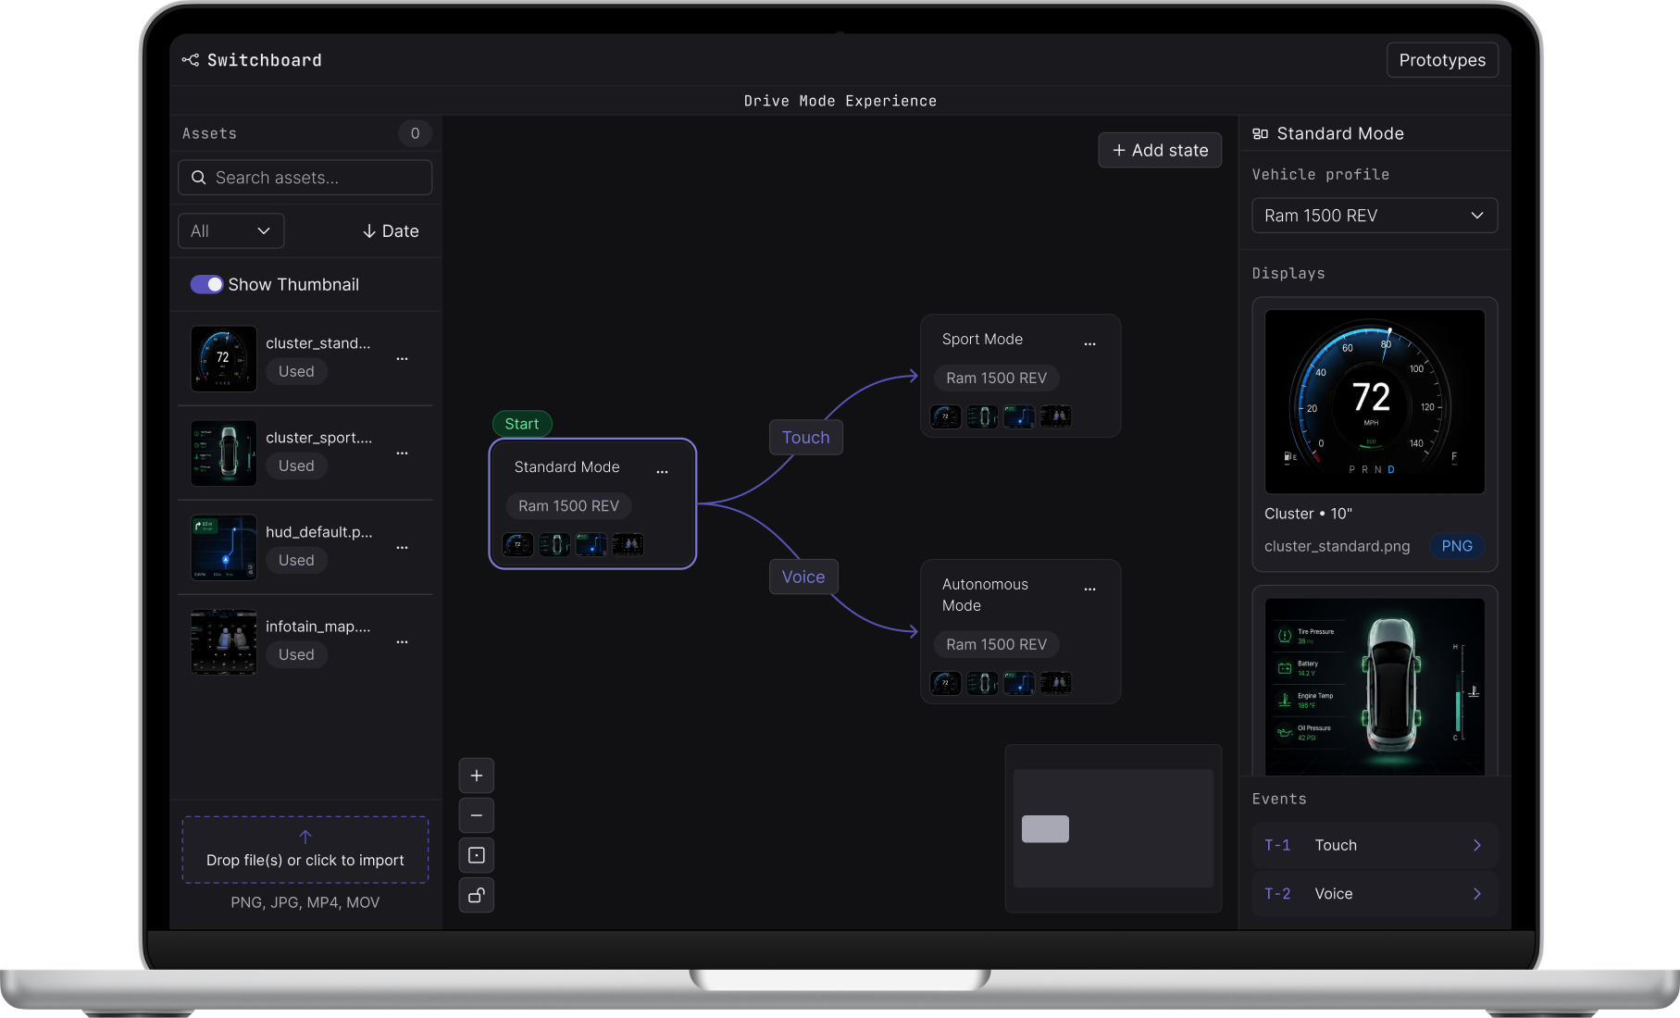
Task: Click first display thumbnail in Standard Mode node
Action: click(518, 544)
